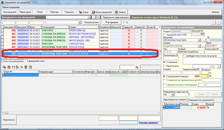
Task: Click Преглед toolbar button
Action: 54,12
